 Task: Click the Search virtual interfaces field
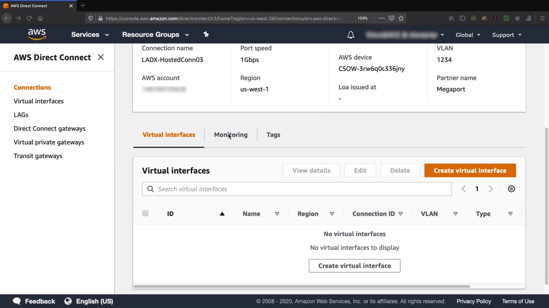(297, 189)
